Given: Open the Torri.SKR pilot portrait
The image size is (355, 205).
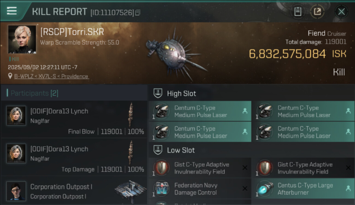Looking at the screenshot, I should (22, 39).
